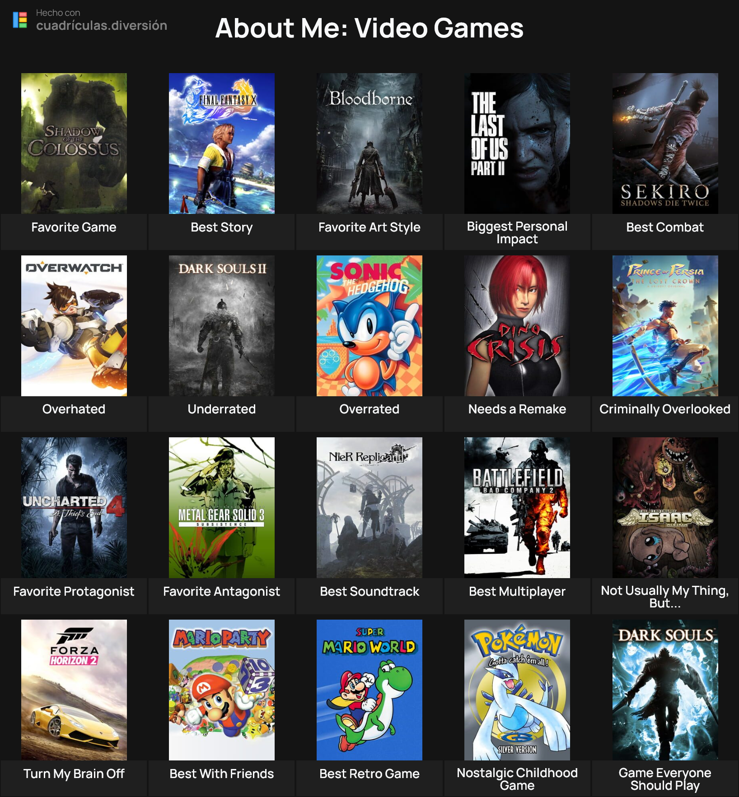Select the Overrated label
This screenshot has width=739, height=797.
coord(369,409)
